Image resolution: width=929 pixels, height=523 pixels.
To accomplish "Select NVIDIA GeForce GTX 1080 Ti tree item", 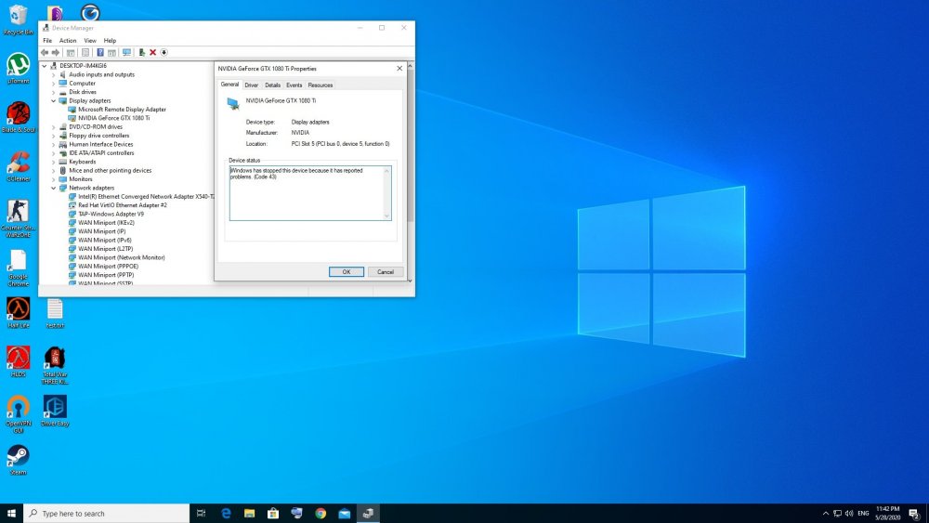I will click(x=113, y=118).
